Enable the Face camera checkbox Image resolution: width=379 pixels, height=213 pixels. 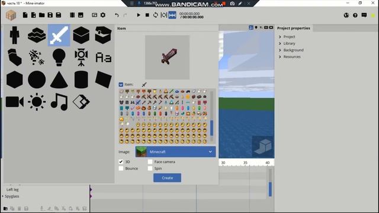[x=150, y=162]
